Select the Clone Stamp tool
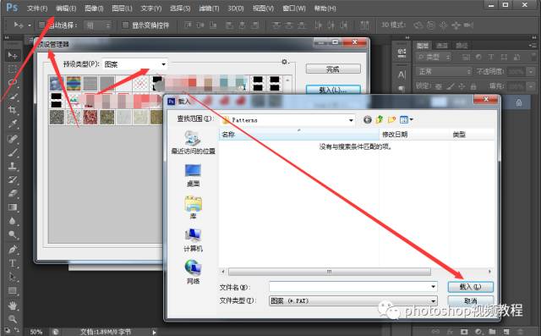This screenshot has height=336, width=541. pos(13,166)
